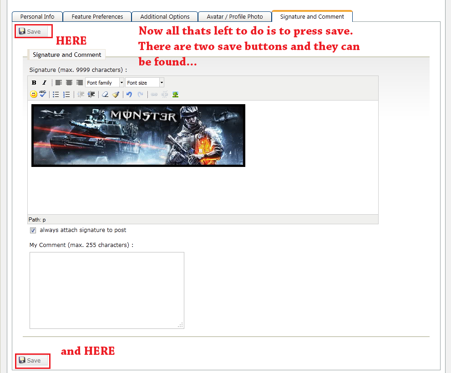The image size is (451, 373).
Task: Uncheck always attach signature to post
Action: [x=33, y=230]
